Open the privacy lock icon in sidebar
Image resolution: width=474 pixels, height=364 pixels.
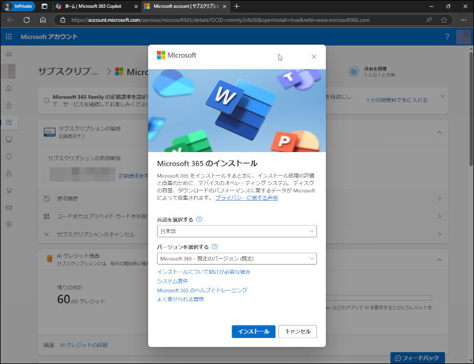(x=9, y=173)
